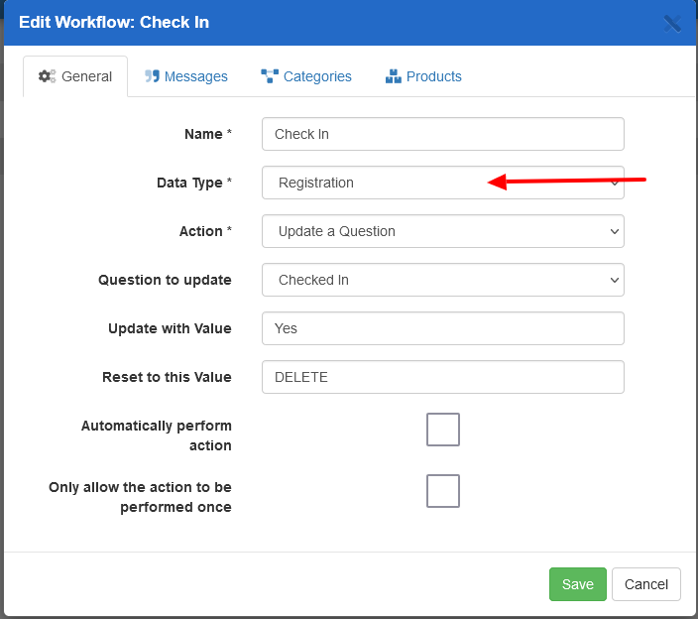Click the Name field containing Check In
Viewport: 698px width, 619px height.
(442, 134)
